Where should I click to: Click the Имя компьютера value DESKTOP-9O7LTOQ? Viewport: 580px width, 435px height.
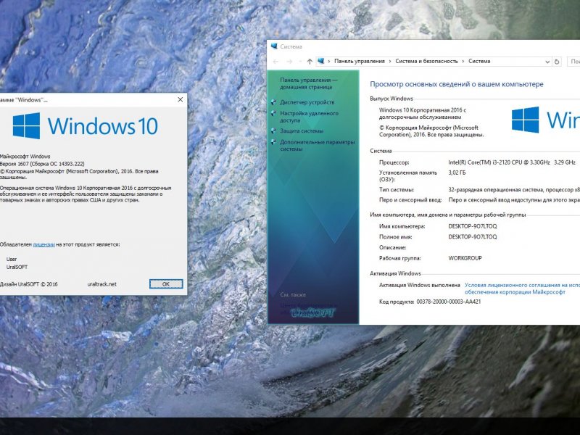coord(473,226)
